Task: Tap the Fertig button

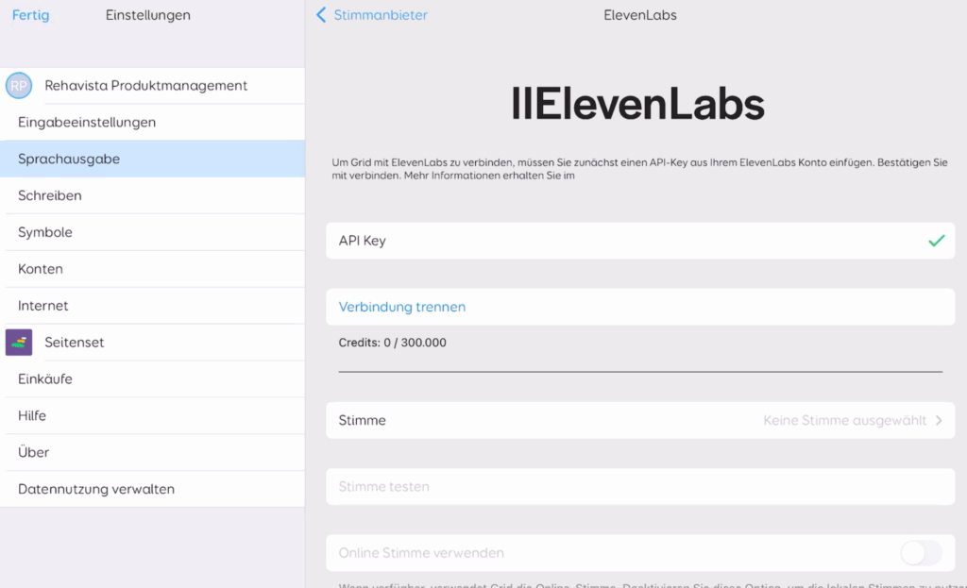Action: (x=31, y=15)
